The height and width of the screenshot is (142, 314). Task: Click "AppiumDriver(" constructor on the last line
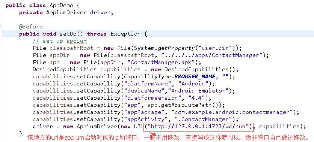coord(98,126)
